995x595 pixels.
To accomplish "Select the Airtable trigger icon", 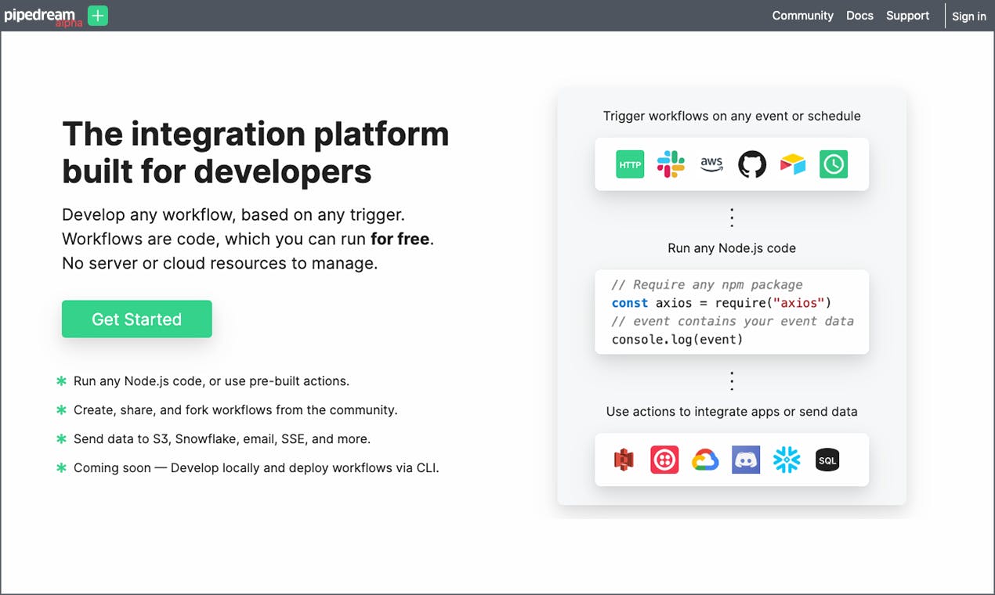I will tap(793, 164).
